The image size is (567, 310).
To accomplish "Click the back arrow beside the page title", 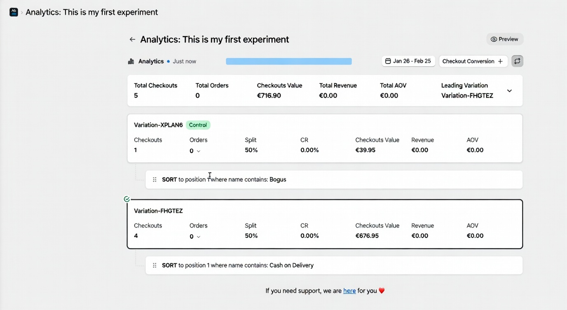I will [132, 40].
